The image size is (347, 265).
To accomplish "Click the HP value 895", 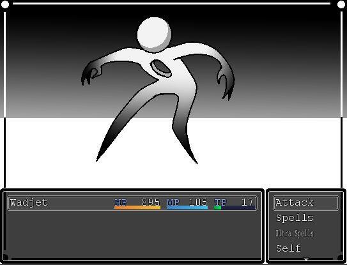I will pos(151,202).
